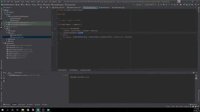Select fragment_demo.xml in project tree
Screen dimensions: 200x112
17,37
